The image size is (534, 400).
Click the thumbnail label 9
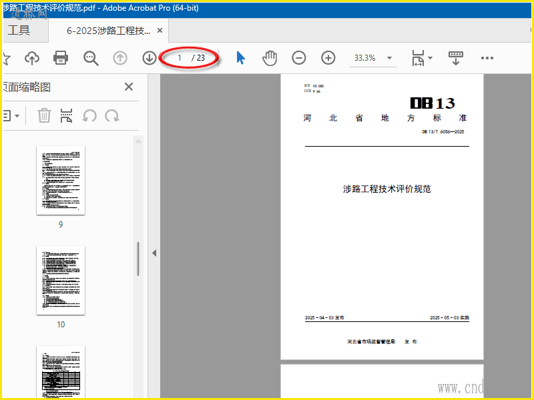(61, 225)
